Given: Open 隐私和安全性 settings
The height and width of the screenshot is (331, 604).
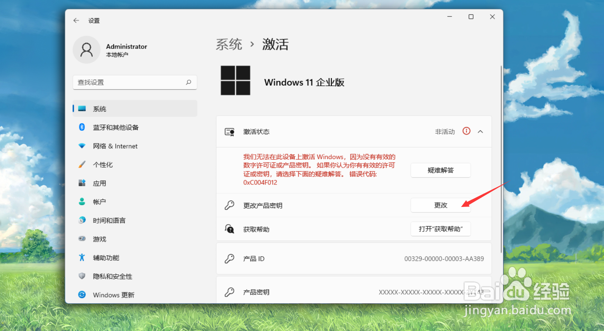Looking at the screenshot, I should coord(135,276).
